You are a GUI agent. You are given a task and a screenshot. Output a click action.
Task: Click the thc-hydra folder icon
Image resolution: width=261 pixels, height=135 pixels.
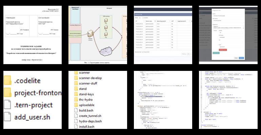tap(76, 100)
